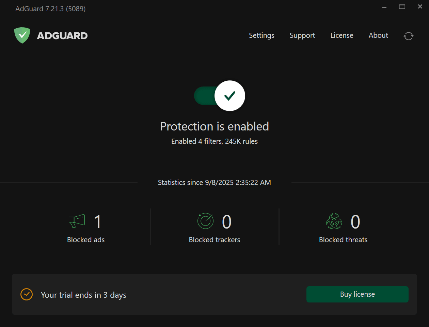429x327 pixels.
Task: Click the orange trial clock icon
Action: (x=27, y=294)
